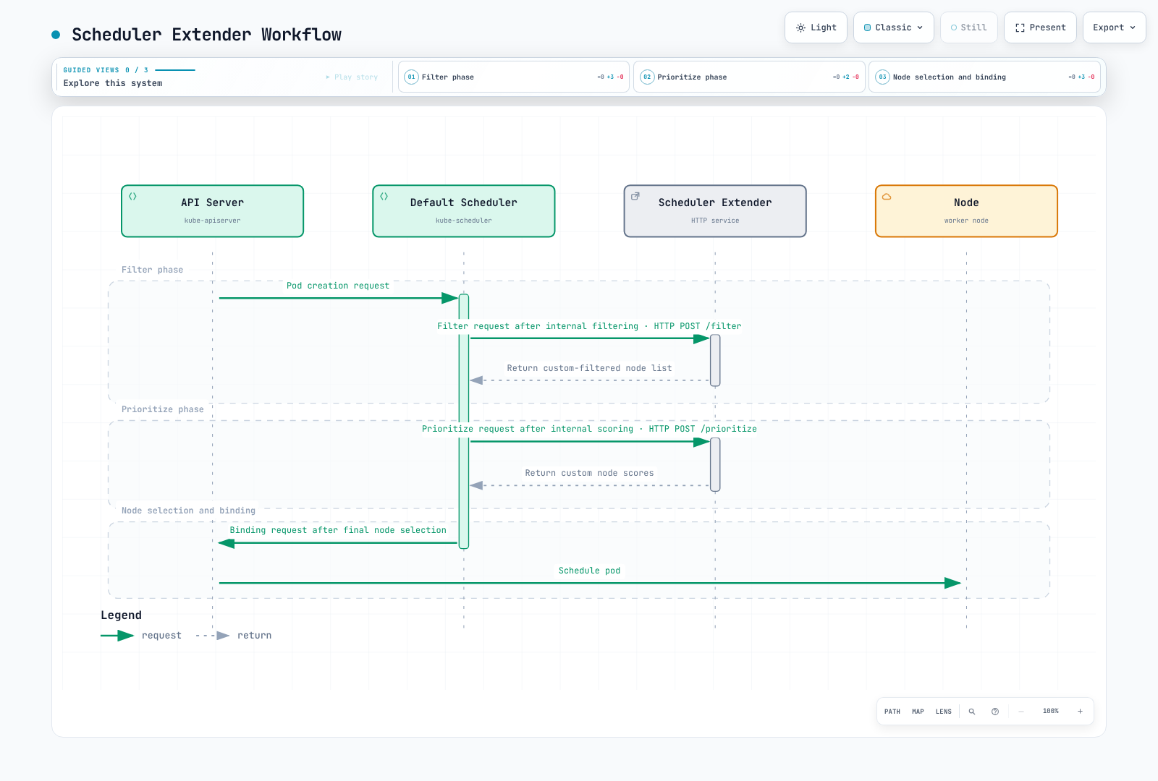Click the Default Scheduler activation bar
The height and width of the screenshot is (781, 1158).
tap(464, 422)
